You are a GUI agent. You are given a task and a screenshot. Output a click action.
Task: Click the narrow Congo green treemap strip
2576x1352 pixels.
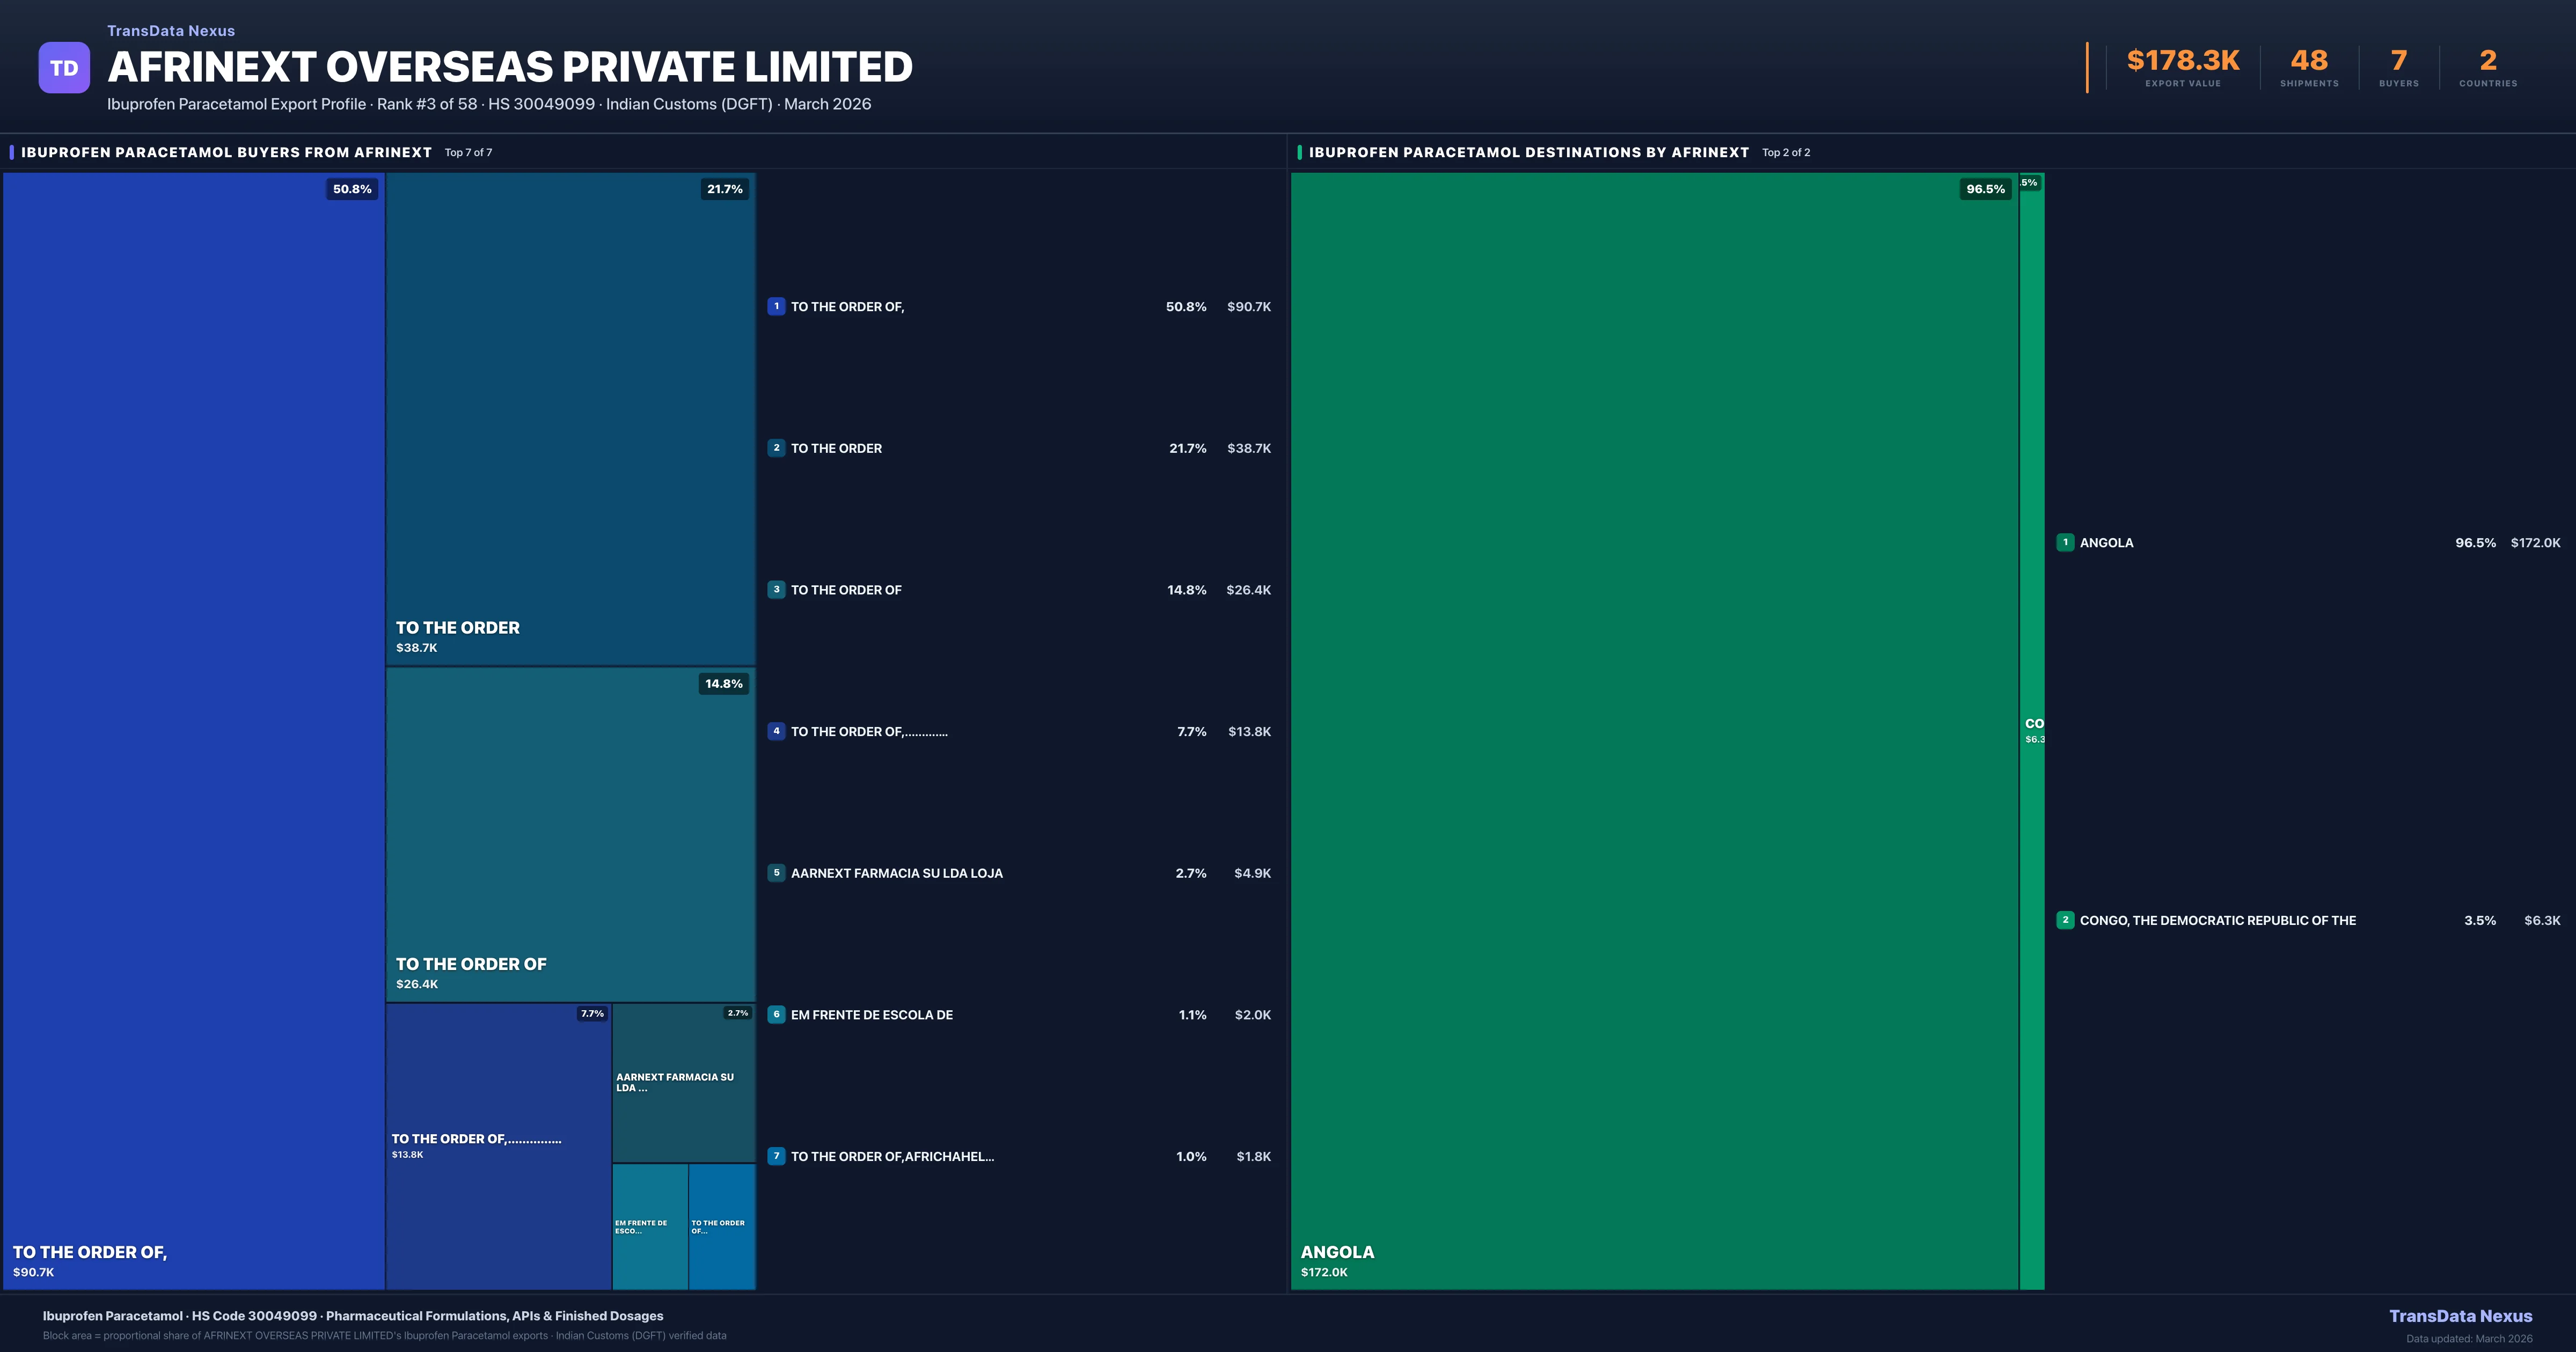(2031, 730)
